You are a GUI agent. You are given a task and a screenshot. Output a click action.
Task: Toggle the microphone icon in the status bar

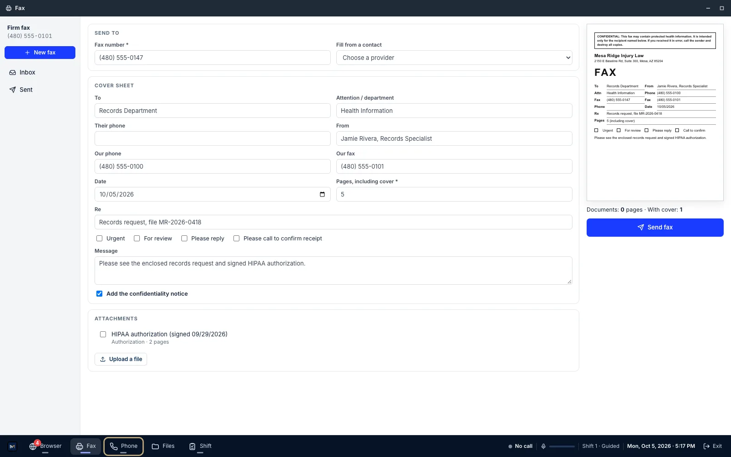pos(543,446)
